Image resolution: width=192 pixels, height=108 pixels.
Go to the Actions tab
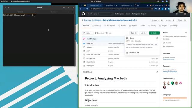(x=122, y=26)
